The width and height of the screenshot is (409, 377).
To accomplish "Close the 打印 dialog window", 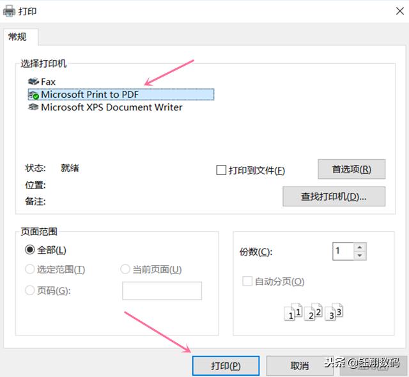I will tap(400, 12).
